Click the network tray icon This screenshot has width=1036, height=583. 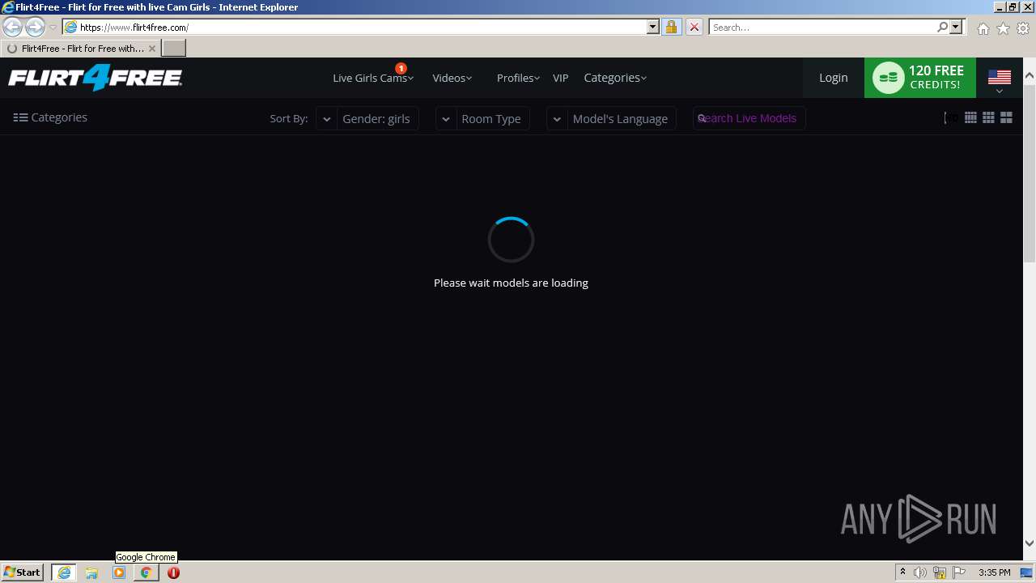click(x=940, y=572)
